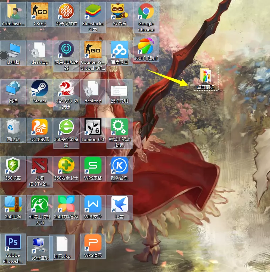
Task: Launch the UC浏览器 shortcut
Action: click(x=40, y=130)
